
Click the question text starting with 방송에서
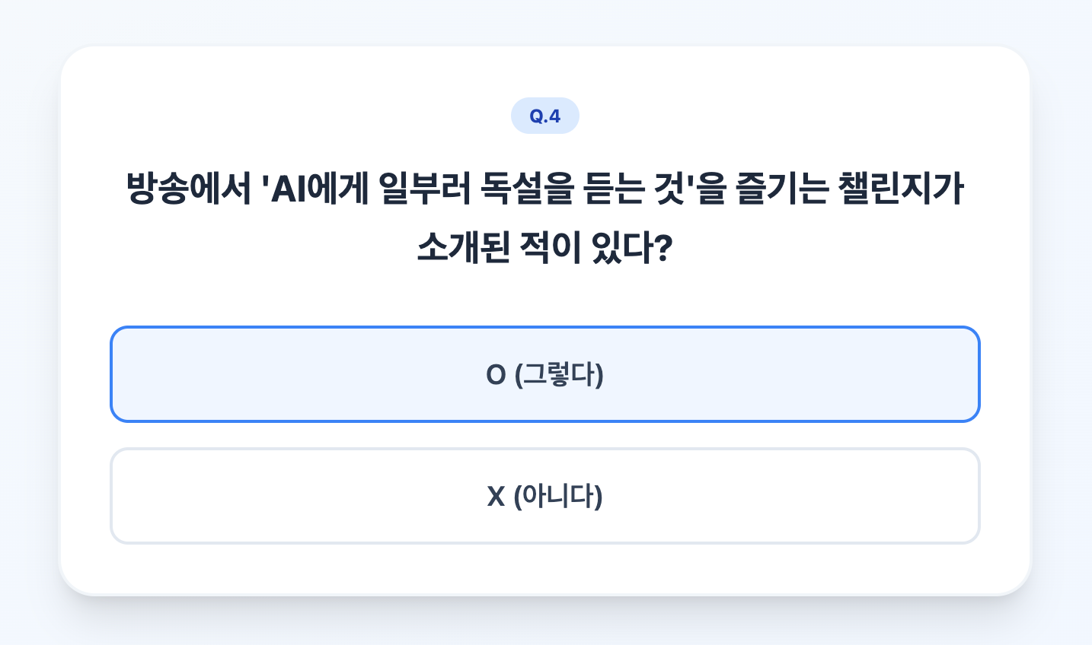(544, 189)
